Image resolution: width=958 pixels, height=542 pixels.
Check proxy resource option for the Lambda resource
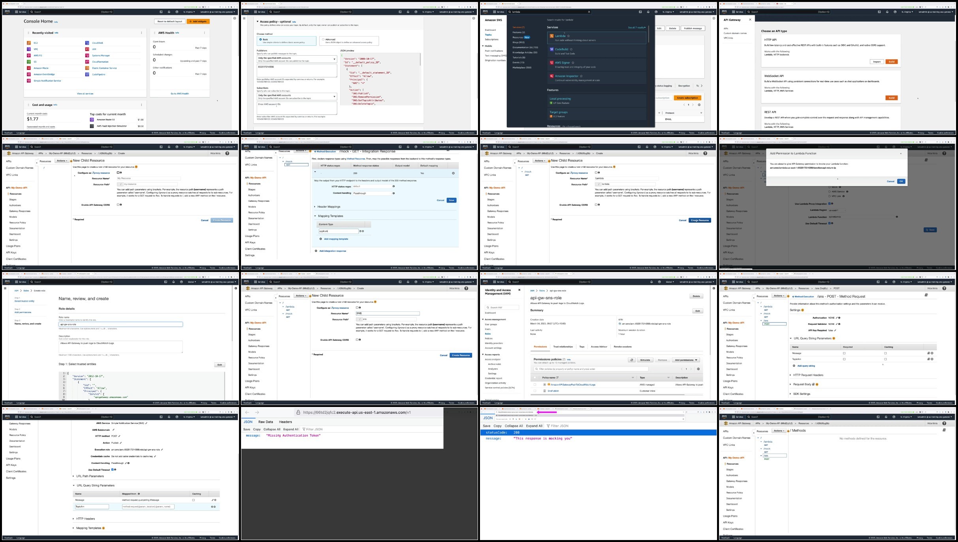tap(596, 173)
